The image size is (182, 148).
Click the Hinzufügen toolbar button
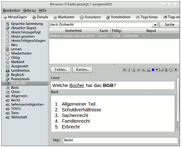point(15,17)
